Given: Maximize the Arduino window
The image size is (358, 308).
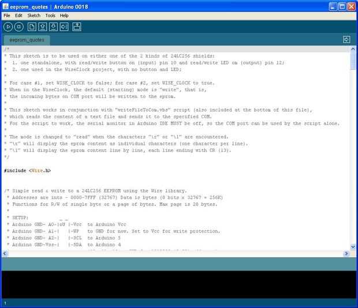Looking at the screenshot, I should coord(342,6).
